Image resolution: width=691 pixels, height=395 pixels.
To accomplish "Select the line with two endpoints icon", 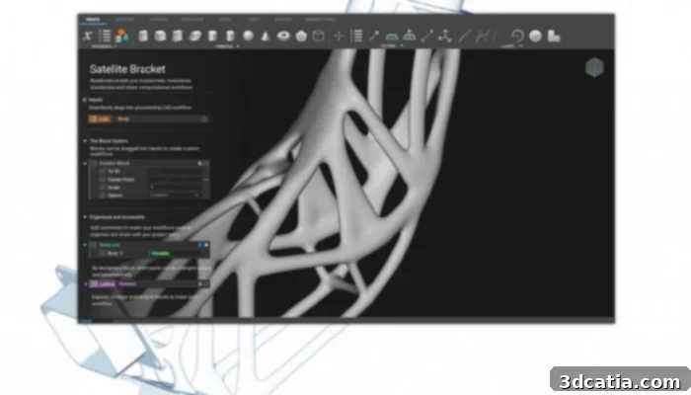I will click(x=427, y=36).
